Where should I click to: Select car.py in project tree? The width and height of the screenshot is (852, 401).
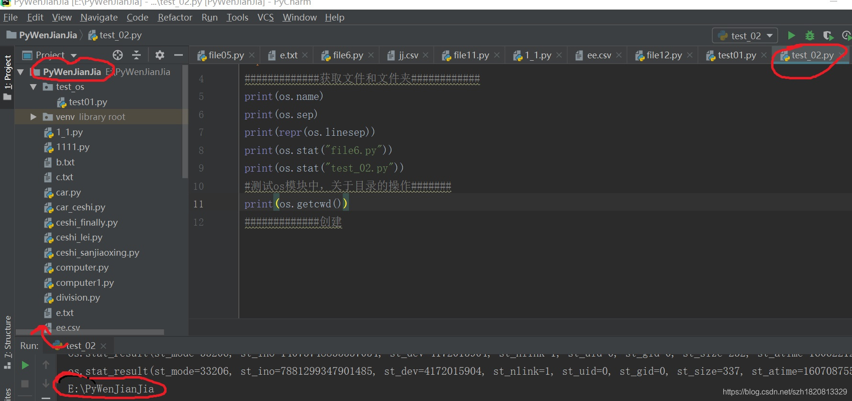coord(62,193)
